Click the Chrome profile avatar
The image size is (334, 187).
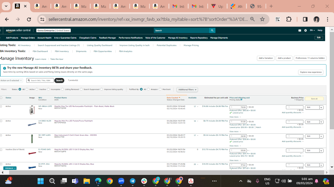click(317, 19)
